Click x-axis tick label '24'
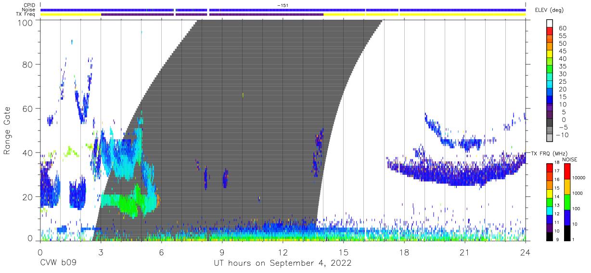This screenshot has width=591, height=273. coord(525,252)
